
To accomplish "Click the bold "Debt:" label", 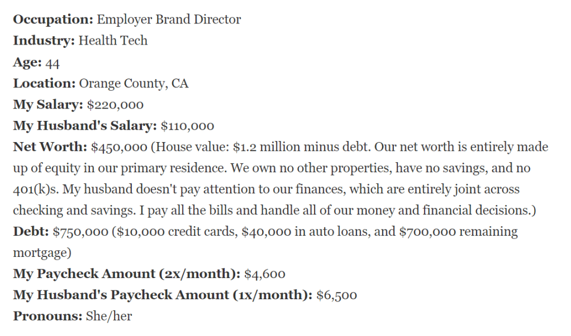I will point(31,231).
